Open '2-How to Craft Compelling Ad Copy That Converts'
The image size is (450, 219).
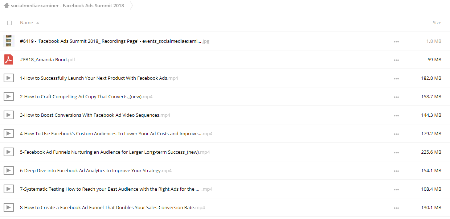(86, 96)
